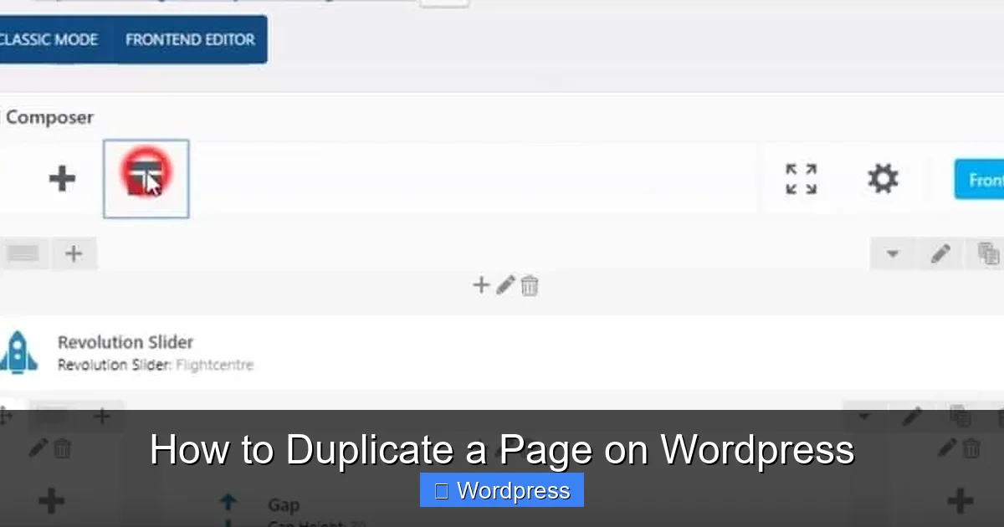1004x527 pixels.
Task: Switch to Classic Mode
Action: (48, 39)
